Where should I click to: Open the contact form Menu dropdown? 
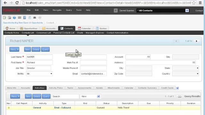pyautogui.click(x=14, y=50)
